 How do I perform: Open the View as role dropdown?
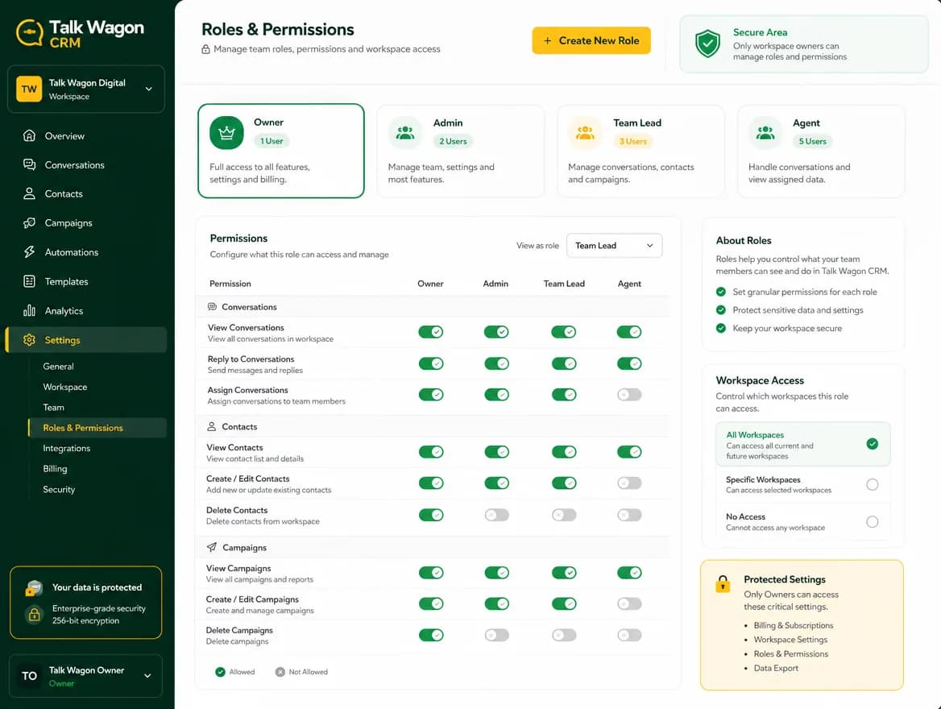[614, 246]
